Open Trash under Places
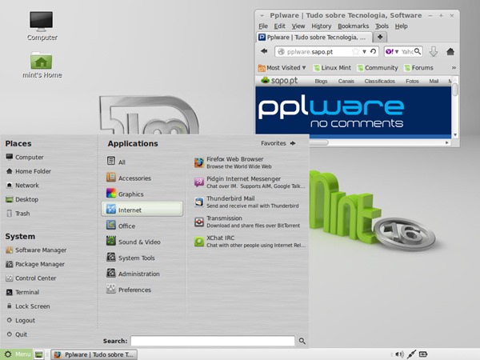The height and width of the screenshot is (360, 480). click(x=18, y=214)
